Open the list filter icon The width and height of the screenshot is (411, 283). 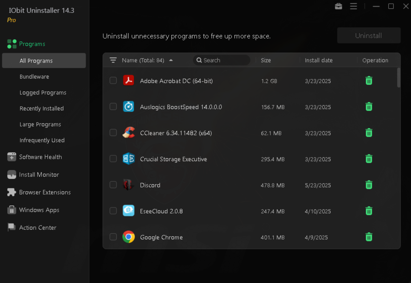click(x=113, y=60)
